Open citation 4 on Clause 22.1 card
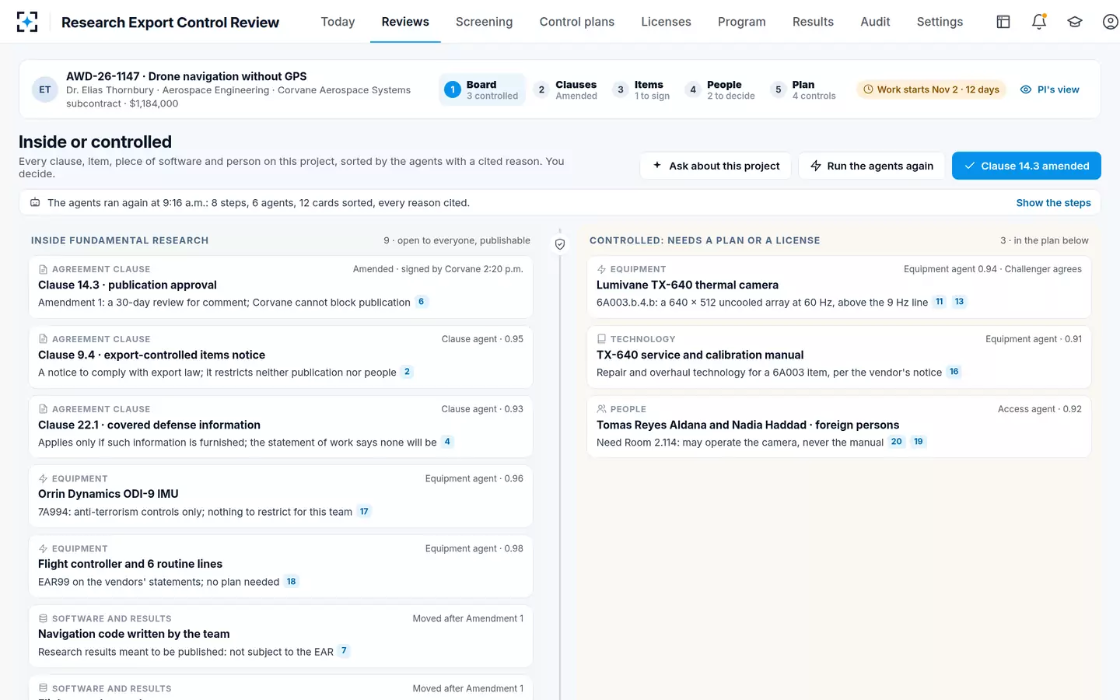 click(447, 442)
